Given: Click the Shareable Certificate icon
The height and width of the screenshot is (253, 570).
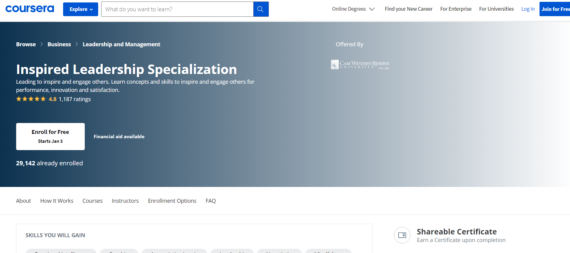Looking at the screenshot, I should pyautogui.click(x=402, y=235).
